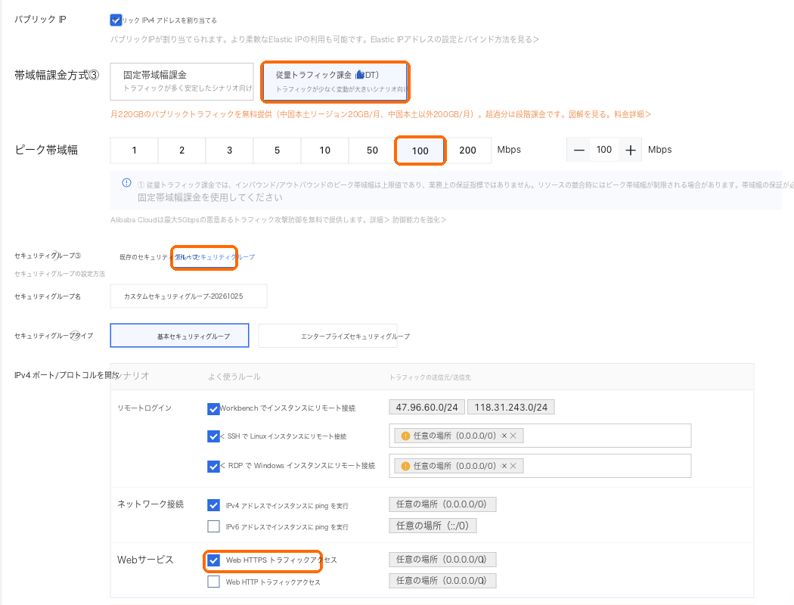Click 任意の場所 (::/0) for IPv6 ping

tap(433, 526)
